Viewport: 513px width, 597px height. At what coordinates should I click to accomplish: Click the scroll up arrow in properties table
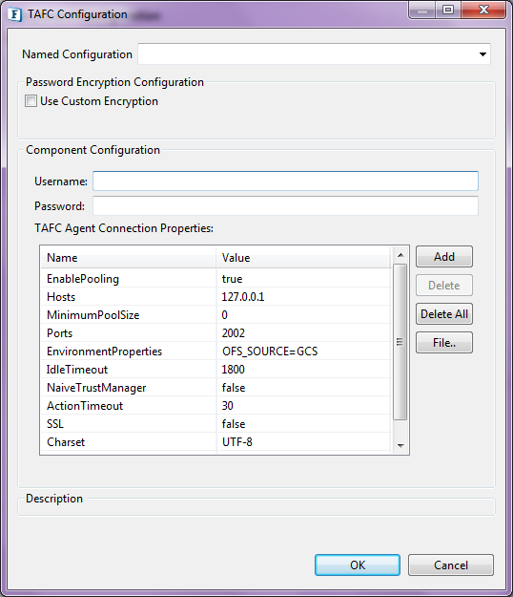click(400, 255)
